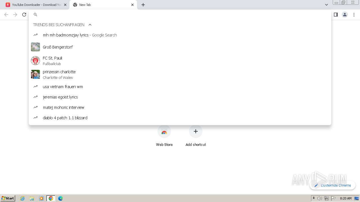Restore down the Chrome window
Image resolution: width=360 pixels, height=202 pixels.
tap(343, 2)
